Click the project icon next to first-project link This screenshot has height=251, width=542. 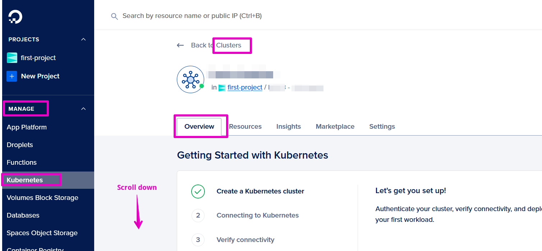222,87
